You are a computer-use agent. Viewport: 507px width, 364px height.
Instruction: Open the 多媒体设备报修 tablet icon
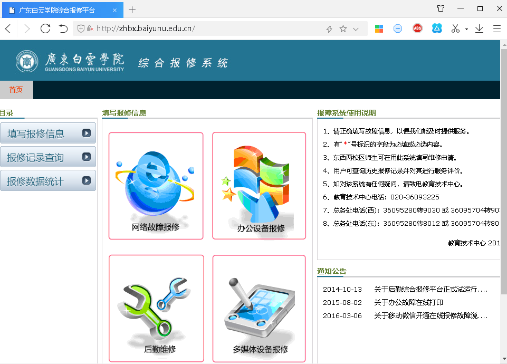259,309
